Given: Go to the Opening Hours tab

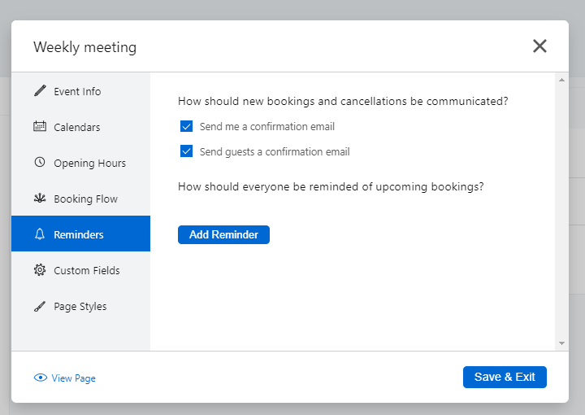Looking at the screenshot, I should pos(89,163).
